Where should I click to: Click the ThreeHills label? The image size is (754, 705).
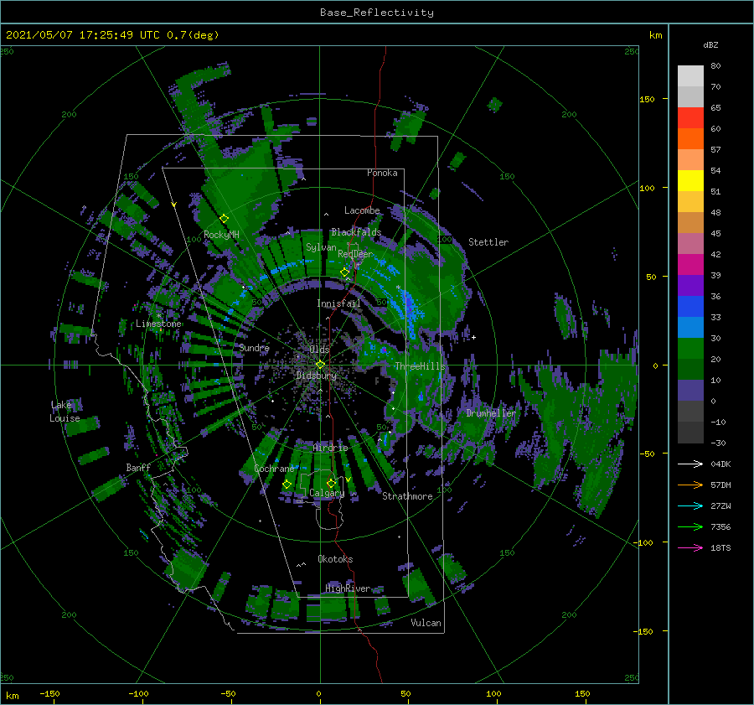pyautogui.click(x=420, y=366)
